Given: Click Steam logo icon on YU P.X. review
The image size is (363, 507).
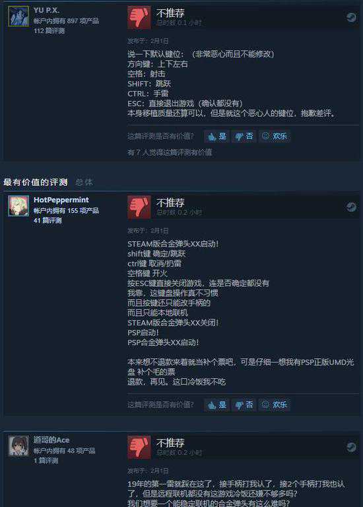Looking at the screenshot, I should pyautogui.click(x=351, y=17).
